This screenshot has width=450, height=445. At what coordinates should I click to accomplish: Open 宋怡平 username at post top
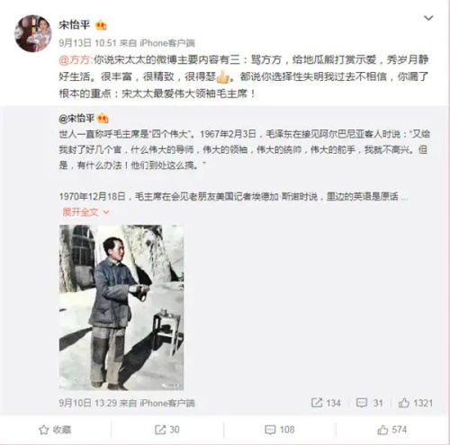coord(75,25)
